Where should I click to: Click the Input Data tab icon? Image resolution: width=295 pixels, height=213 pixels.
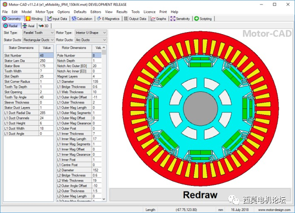(50, 19)
